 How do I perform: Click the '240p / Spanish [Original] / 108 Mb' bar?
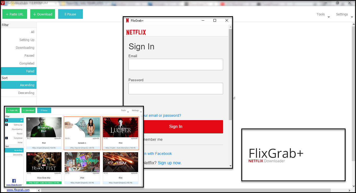(82, 148)
